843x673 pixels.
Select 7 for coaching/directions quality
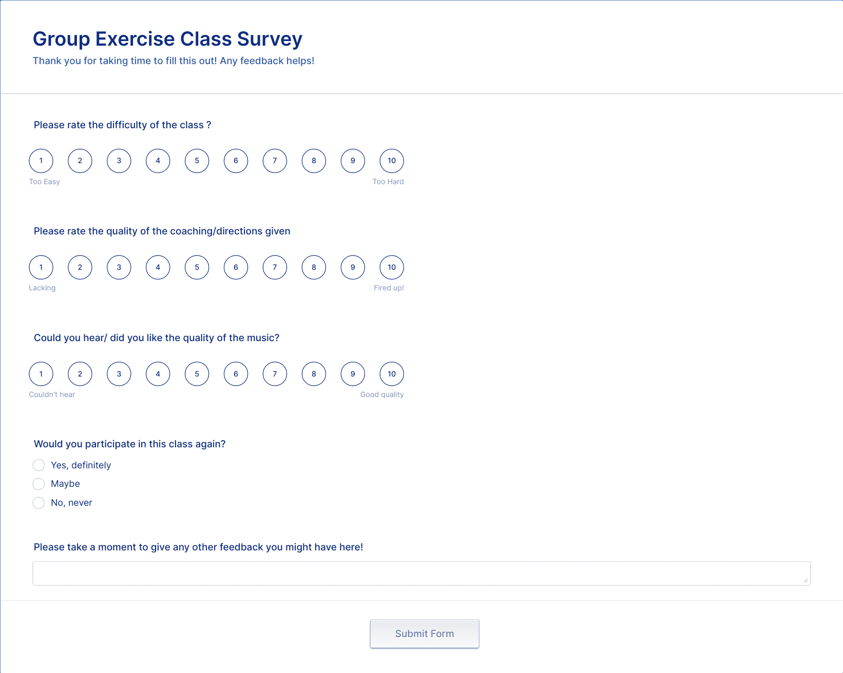[275, 267]
